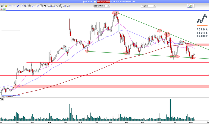Click the close icon on volume panel
This screenshot has width=209, height=124.
(x=2, y=99)
